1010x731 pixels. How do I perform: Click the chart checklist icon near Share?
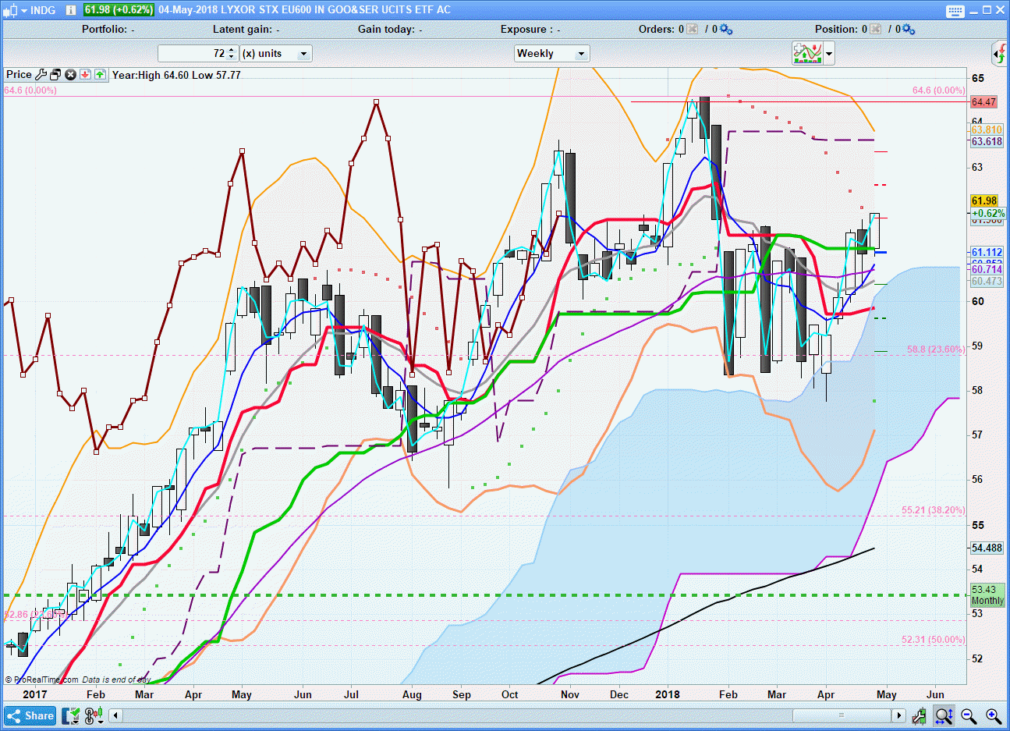pos(72,715)
